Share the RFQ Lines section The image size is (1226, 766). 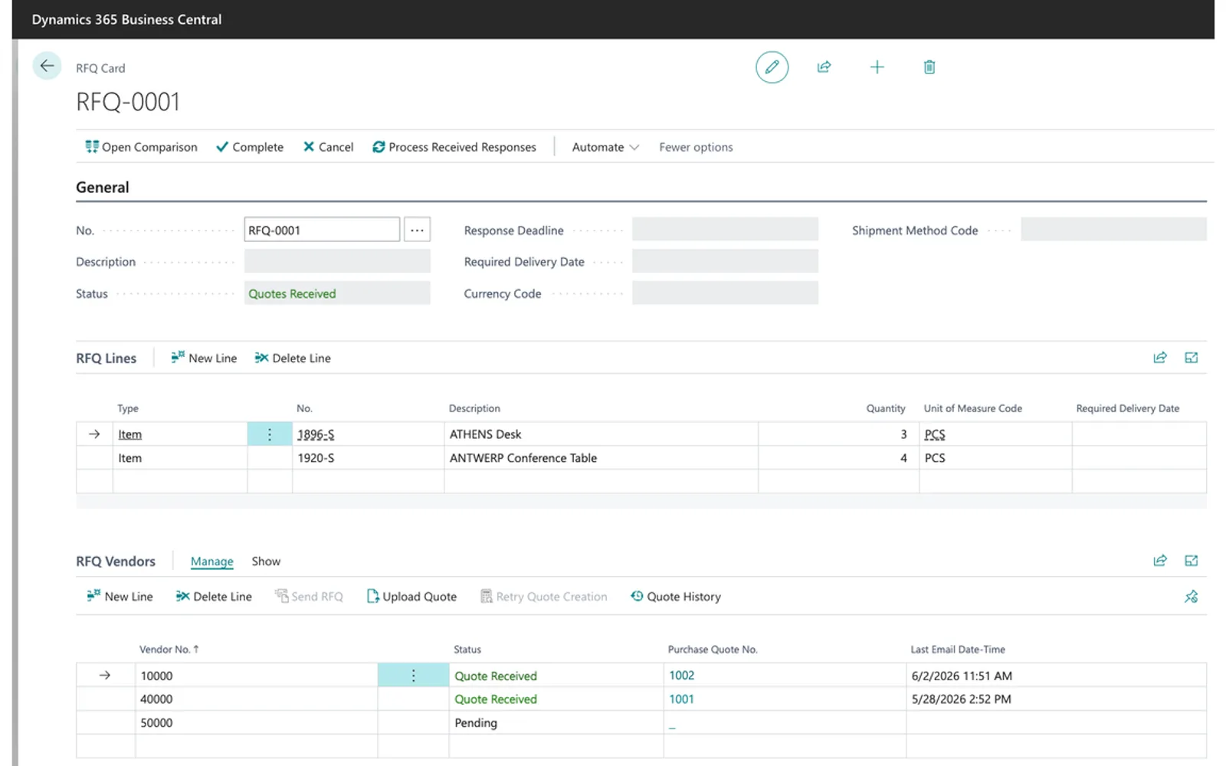(1160, 358)
